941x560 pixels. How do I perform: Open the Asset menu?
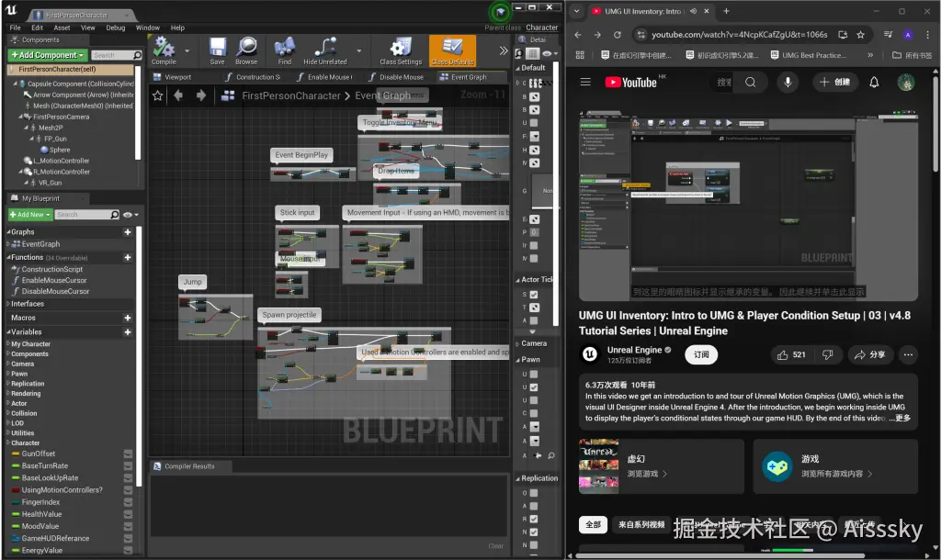[x=62, y=28]
